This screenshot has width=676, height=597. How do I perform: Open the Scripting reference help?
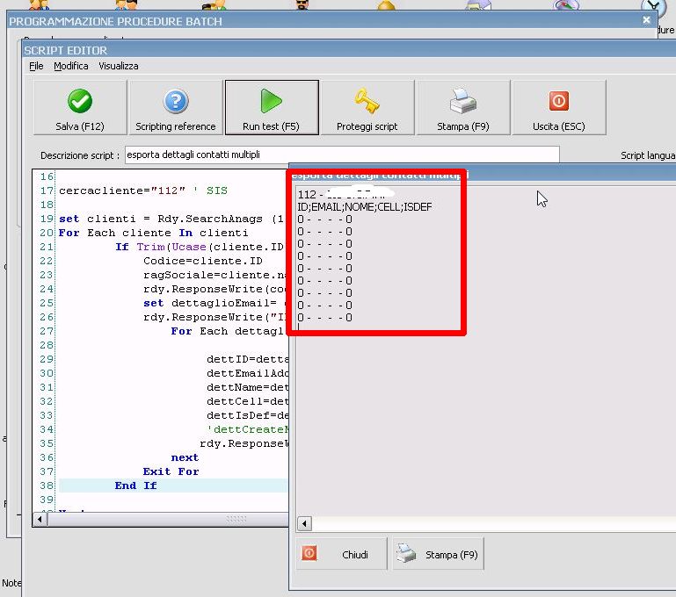(x=176, y=107)
